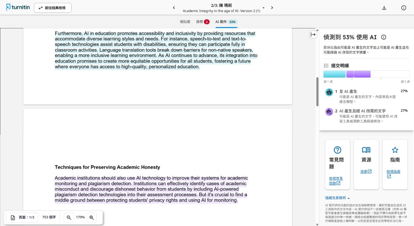414x226 pixels.
Task: Download the report icon
Action: [384, 8]
